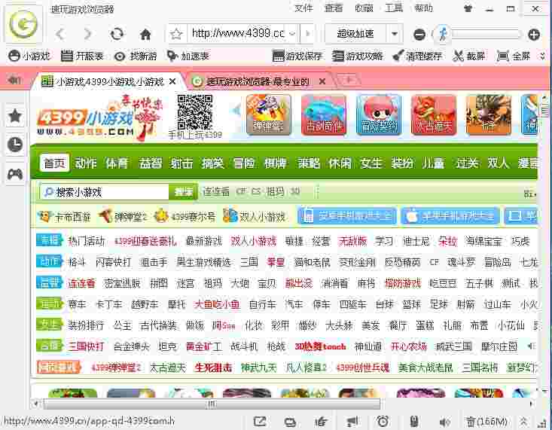The image size is (552, 430).
Task: Click the green 搜索 search button
Action: 183,192
